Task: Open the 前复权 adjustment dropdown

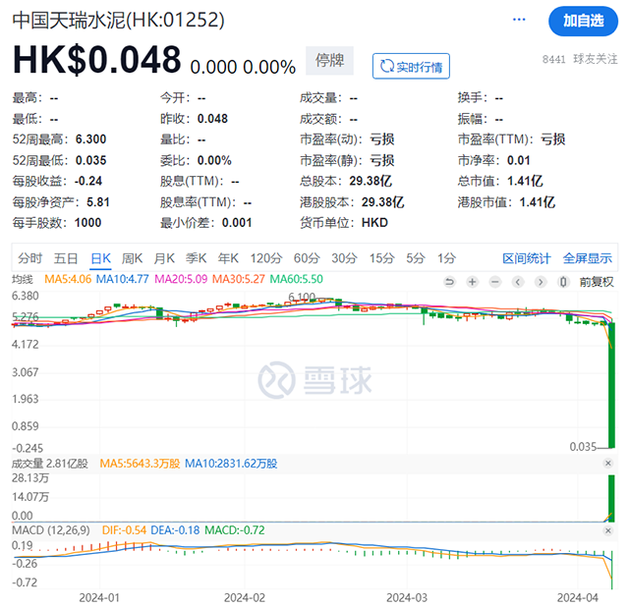Action: 597,282
